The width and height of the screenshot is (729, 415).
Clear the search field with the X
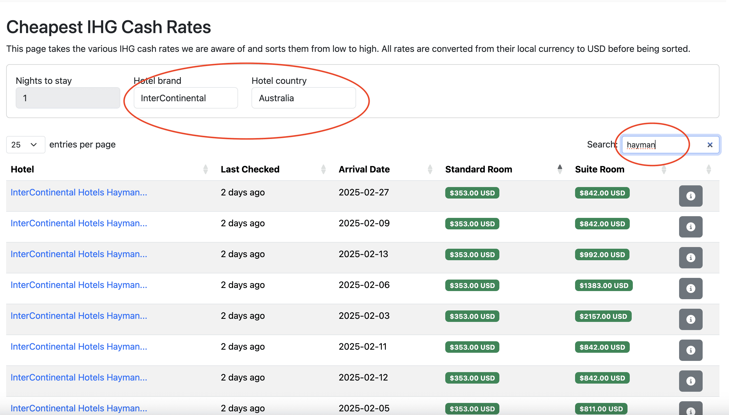710,145
